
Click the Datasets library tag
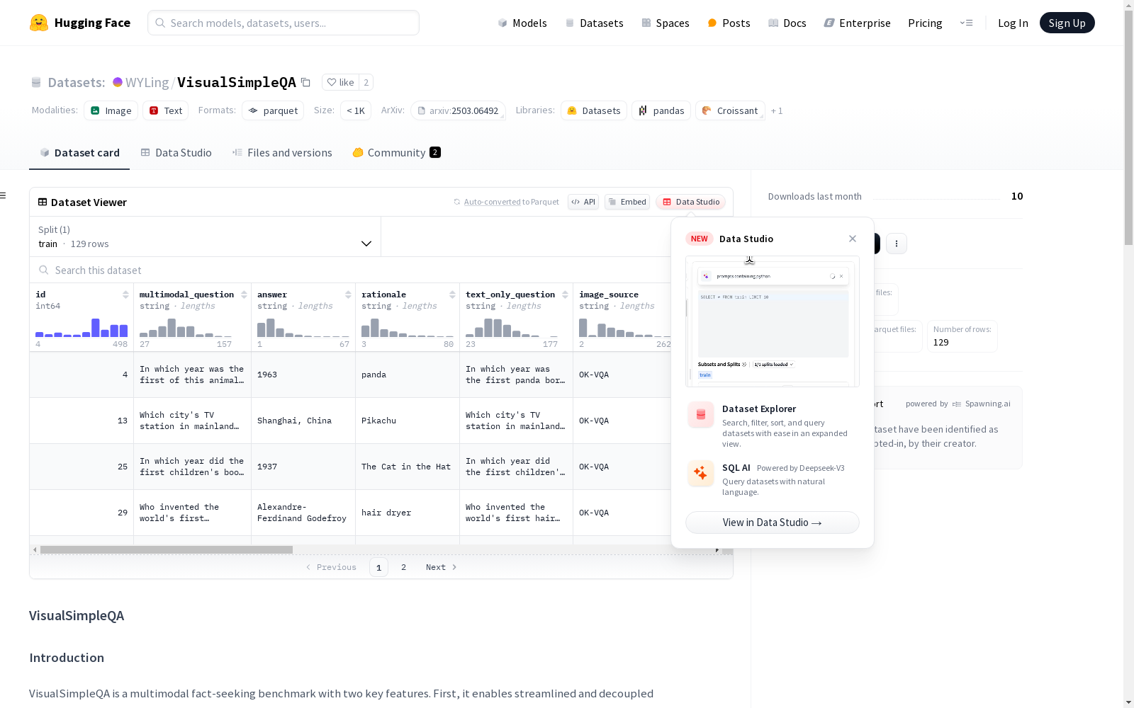pyautogui.click(x=594, y=110)
